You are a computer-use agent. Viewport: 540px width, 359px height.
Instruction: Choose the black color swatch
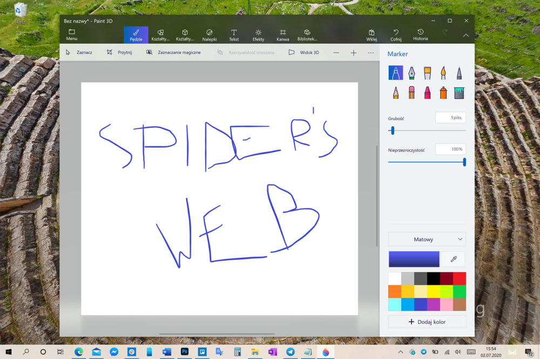point(434,279)
